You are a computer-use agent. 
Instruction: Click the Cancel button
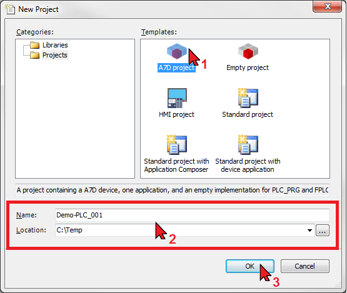304,266
